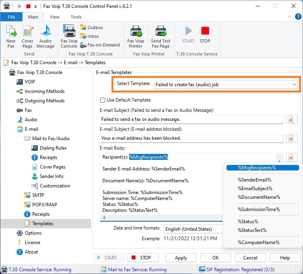Open Dialing Rules in tree

[49, 148]
